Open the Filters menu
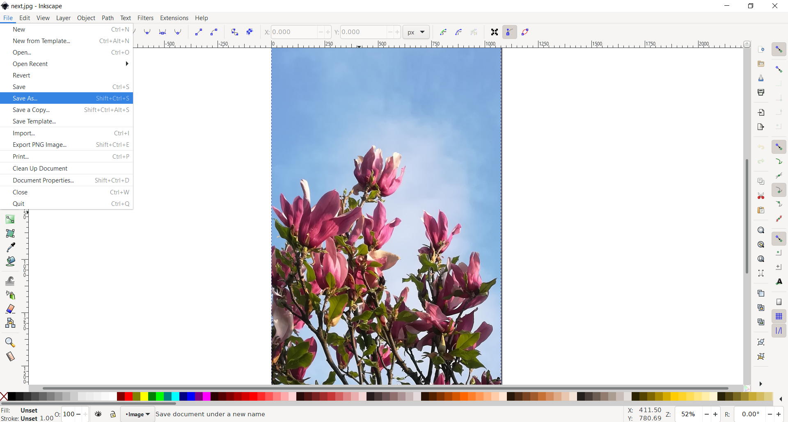 [146, 18]
